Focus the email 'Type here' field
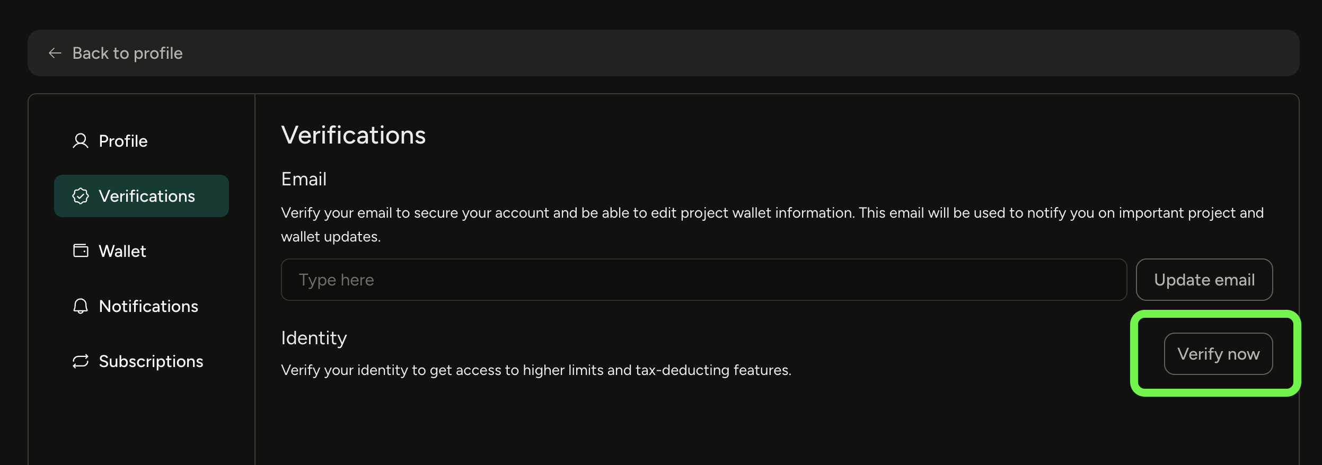 703,280
